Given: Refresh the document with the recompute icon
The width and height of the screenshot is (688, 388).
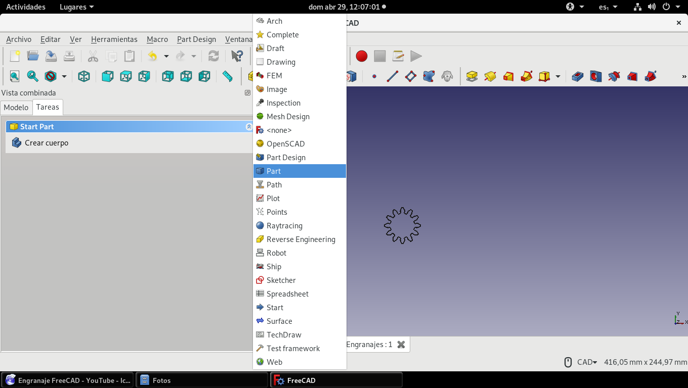Looking at the screenshot, I should click(213, 56).
